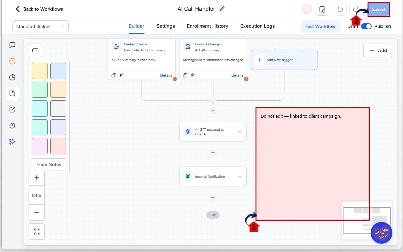Toggle the Draft/Publish switch
The width and height of the screenshot is (403, 252).
pos(366,26)
